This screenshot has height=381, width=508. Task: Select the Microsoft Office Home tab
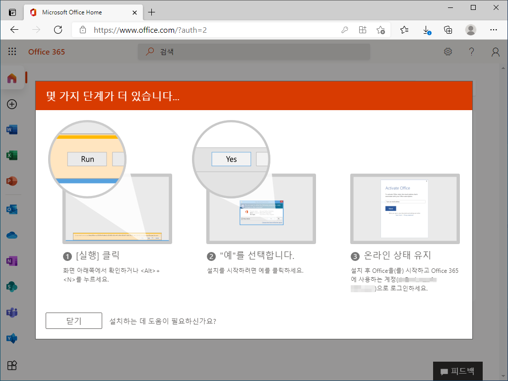(83, 12)
